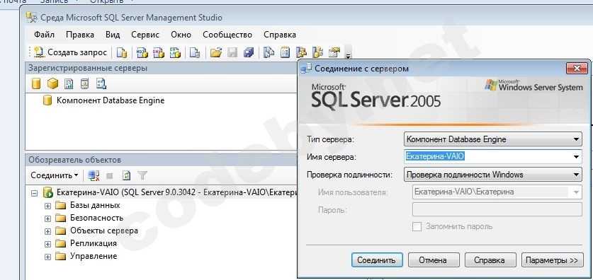
Task: Open the Проверка подлинности dropdown
Action: pos(493,175)
